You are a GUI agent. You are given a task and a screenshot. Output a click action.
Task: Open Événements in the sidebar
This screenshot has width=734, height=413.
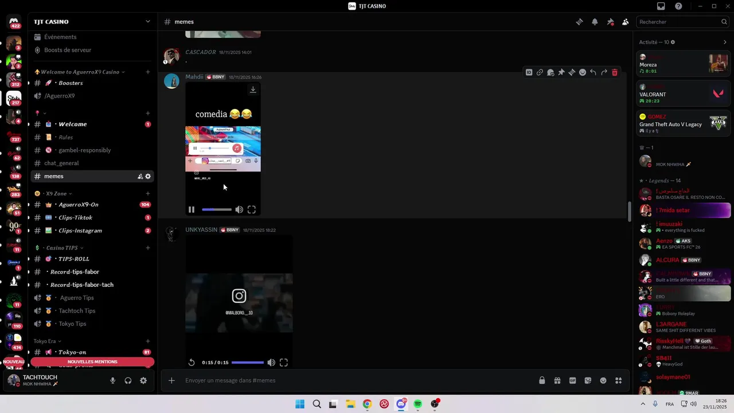pyautogui.click(x=60, y=37)
